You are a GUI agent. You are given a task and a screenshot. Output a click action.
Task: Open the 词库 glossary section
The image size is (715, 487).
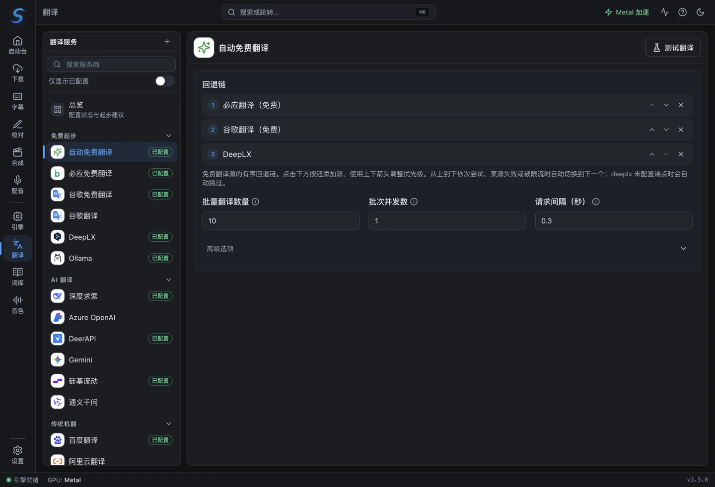(17, 276)
